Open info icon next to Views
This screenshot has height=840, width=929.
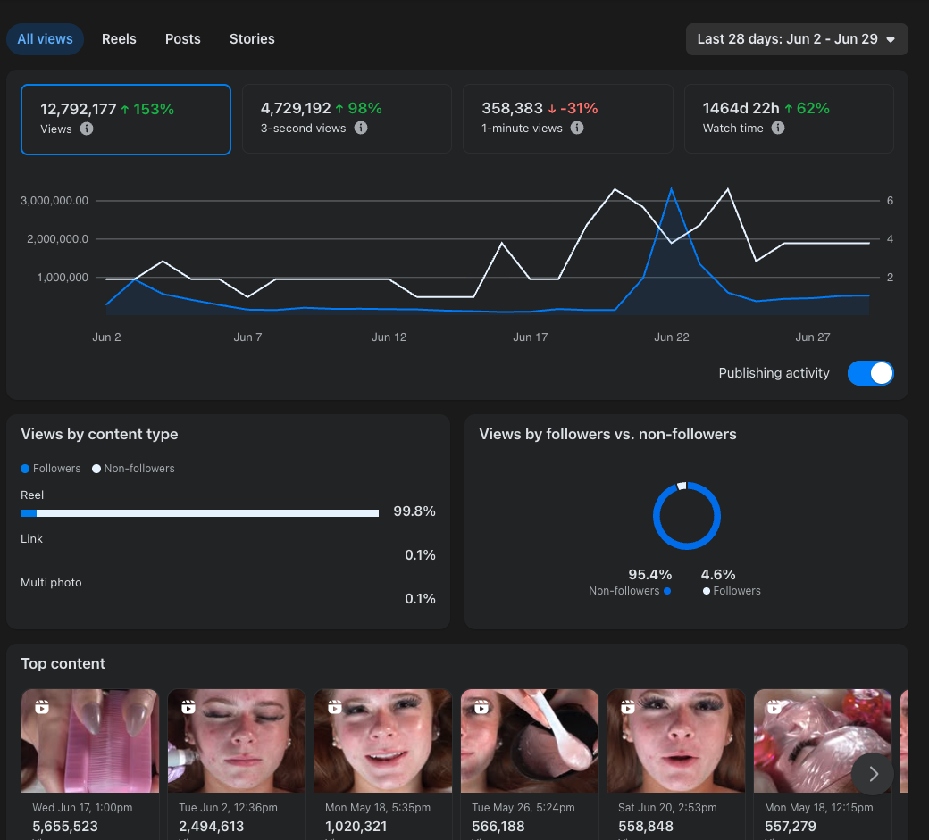click(87, 129)
